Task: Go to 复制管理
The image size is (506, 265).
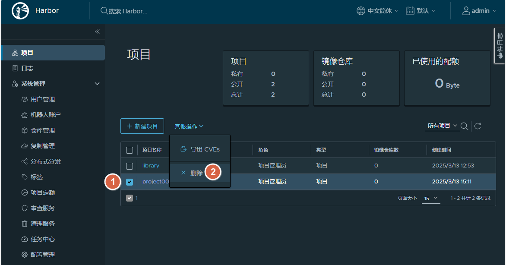Action: coord(42,146)
